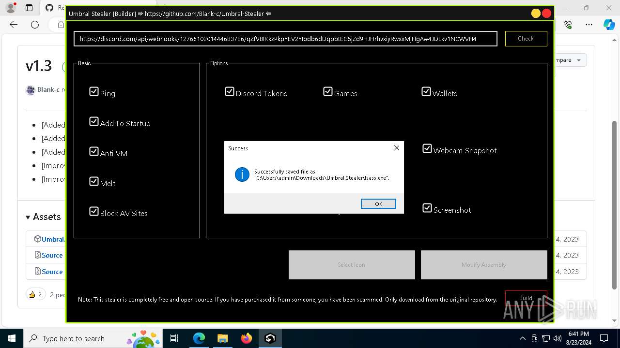Click the taskbar search box
Viewport: 620px width, 348px height.
pyautogui.click(x=92, y=338)
